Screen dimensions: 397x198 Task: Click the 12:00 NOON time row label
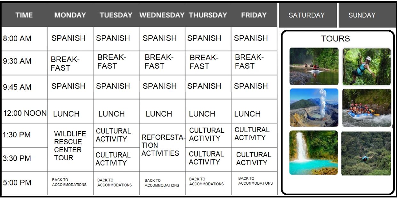[25, 113]
